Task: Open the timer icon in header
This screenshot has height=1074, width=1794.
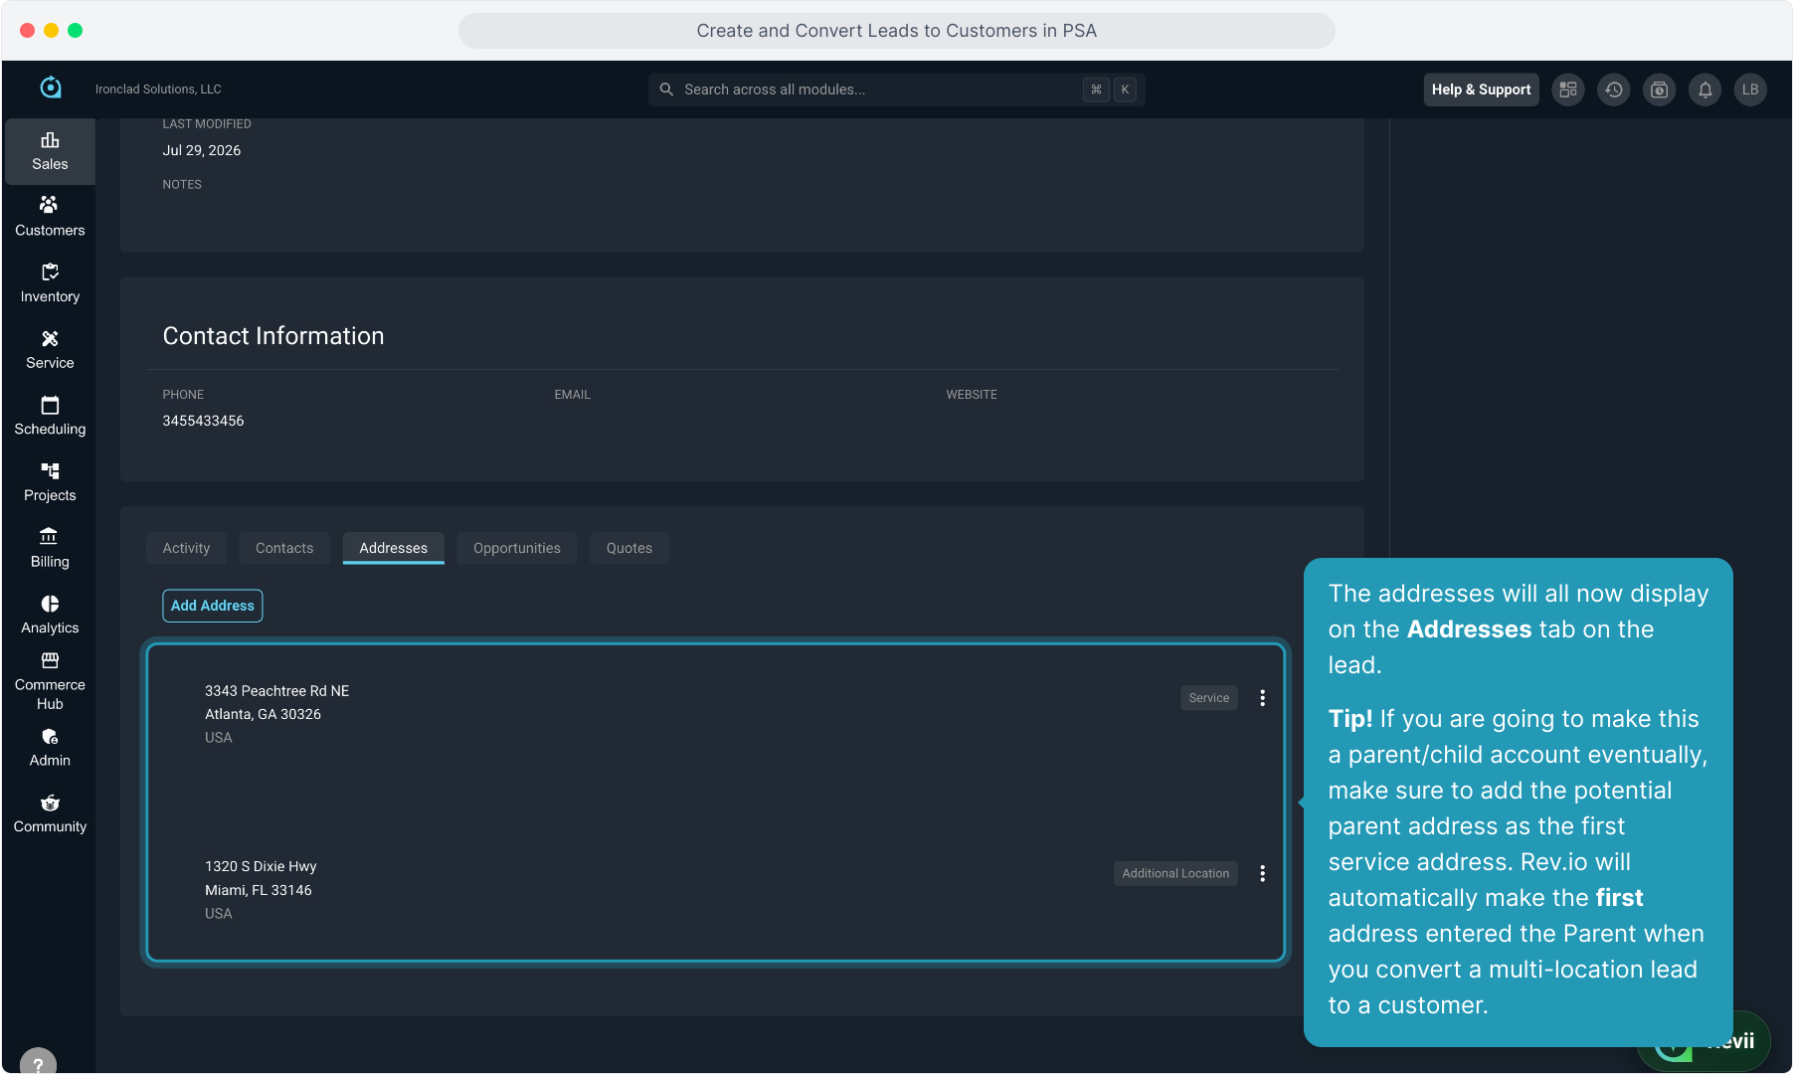Action: (1660, 89)
